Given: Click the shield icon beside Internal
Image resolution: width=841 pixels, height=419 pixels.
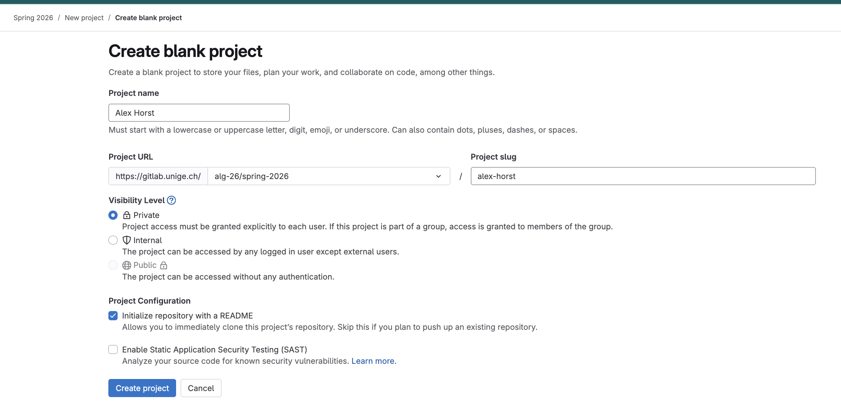Looking at the screenshot, I should click(x=126, y=240).
